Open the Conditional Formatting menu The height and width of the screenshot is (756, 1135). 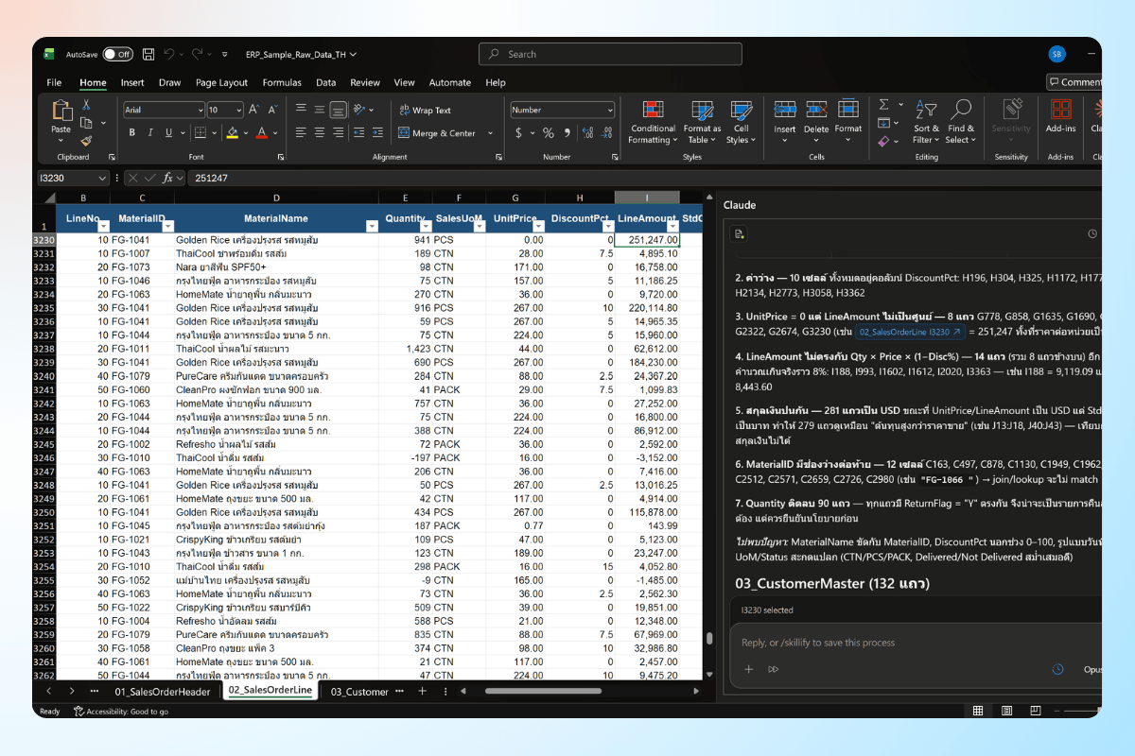click(x=653, y=122)
